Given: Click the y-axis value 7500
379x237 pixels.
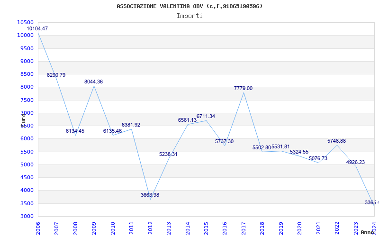Looking at the screenshot, I should pyautogui.click(x=27, y=100).
